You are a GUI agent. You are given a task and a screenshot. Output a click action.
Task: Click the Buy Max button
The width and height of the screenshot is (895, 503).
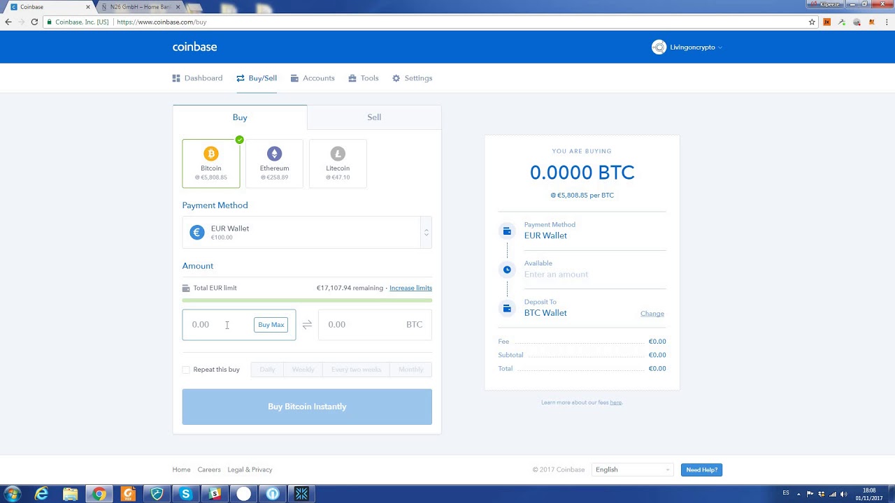coord(271,325)
